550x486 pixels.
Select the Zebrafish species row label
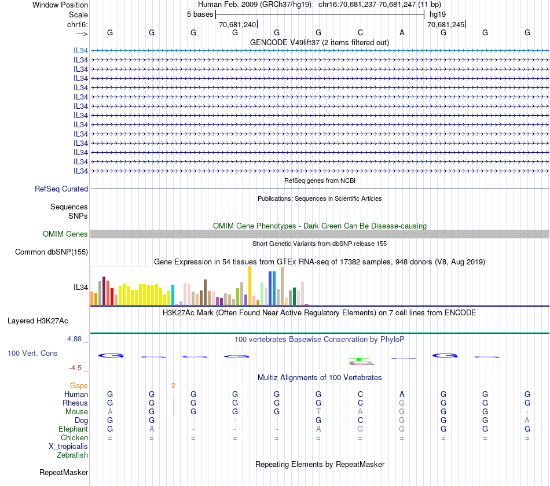[x=72, y=455]
